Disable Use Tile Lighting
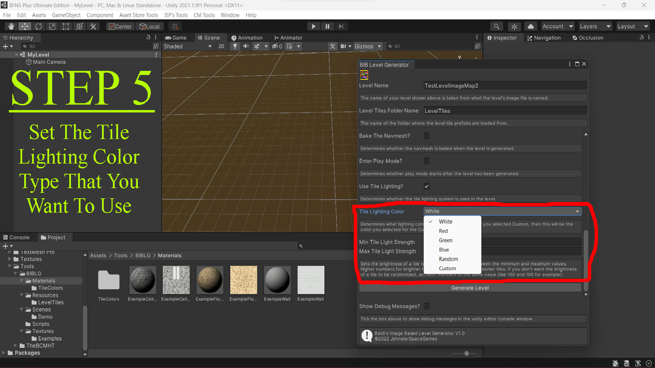This screenshot has width=655, height=368. 426,186
